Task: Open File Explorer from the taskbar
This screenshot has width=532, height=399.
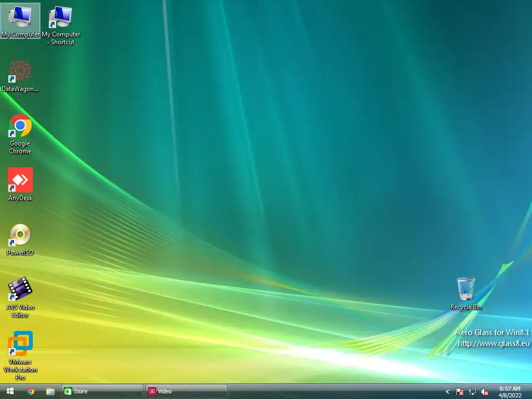Action: [x=50, y=391]
